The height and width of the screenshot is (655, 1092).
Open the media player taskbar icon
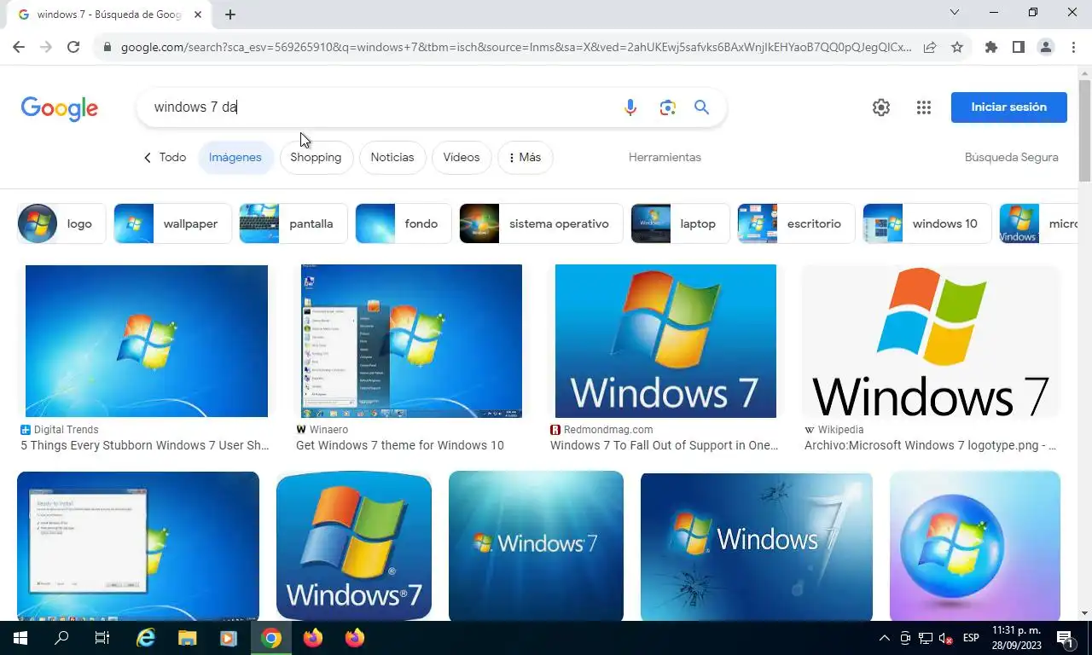coord(229,637)
